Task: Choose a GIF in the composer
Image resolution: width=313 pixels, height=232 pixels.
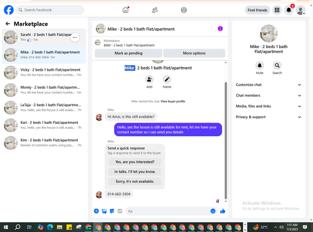Action: (x=120, y=211)
